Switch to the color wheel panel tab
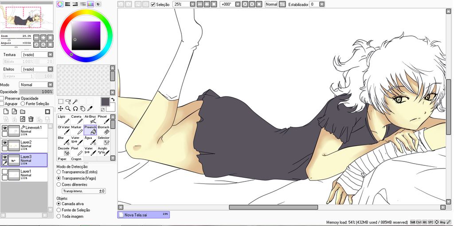The height and width of the screenshot is (226, 454). (60, 4)
